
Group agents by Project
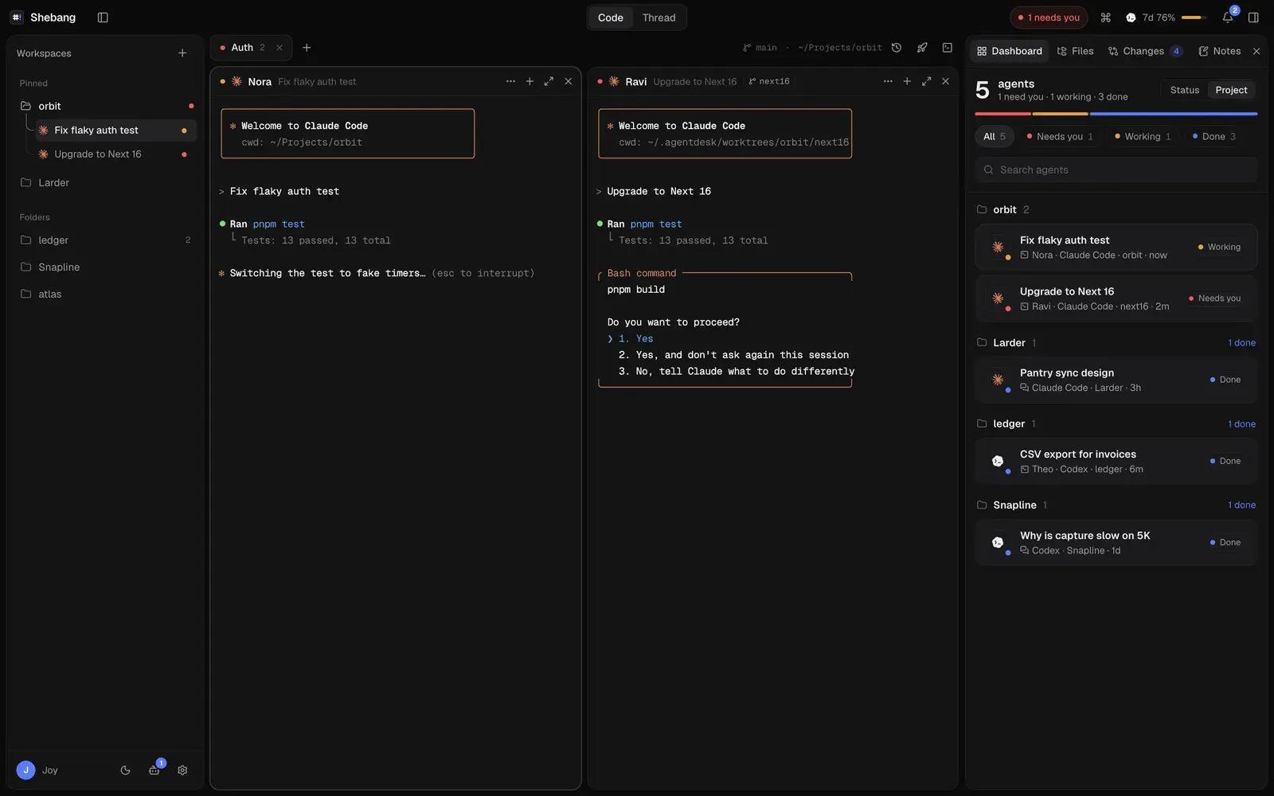click(1231, 90)
